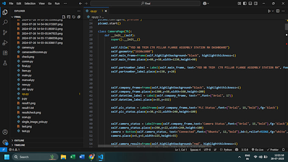Viewport: 288px width, 162px height.
Task: Open check.png in Explorer
Action: click(x=28, y=57)
